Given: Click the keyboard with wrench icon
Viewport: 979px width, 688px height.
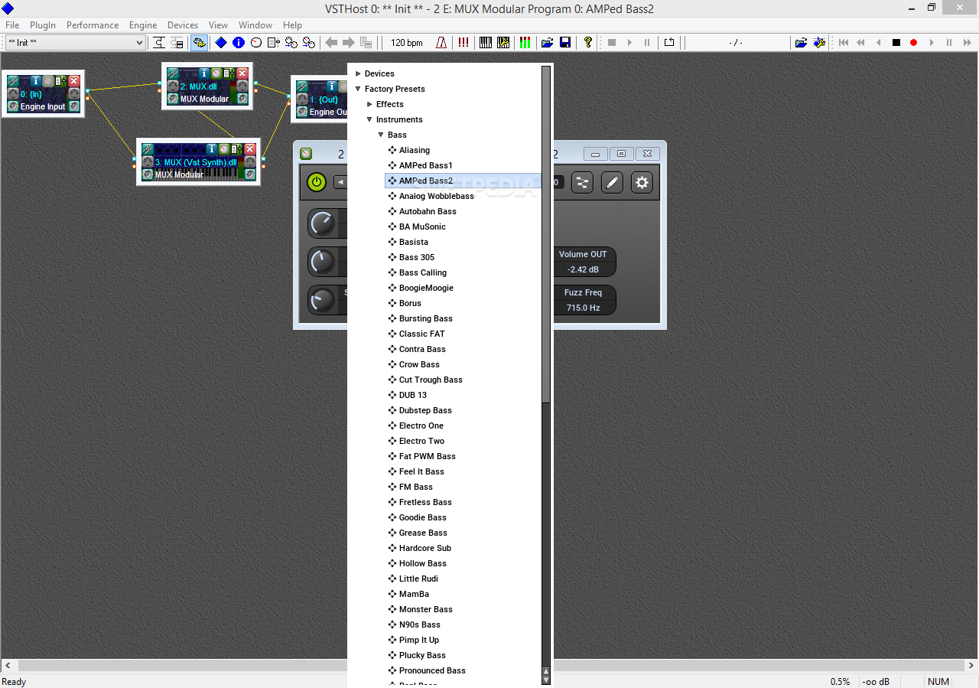Looking at the screenshot, I should pos(503,43).
